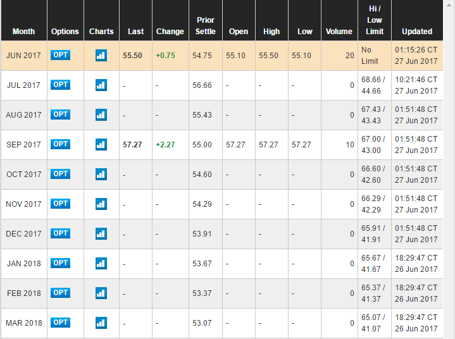This screenshot has height=339, width=455.
Task: Click the OPT button for OCT 2017
Action: 60,174
